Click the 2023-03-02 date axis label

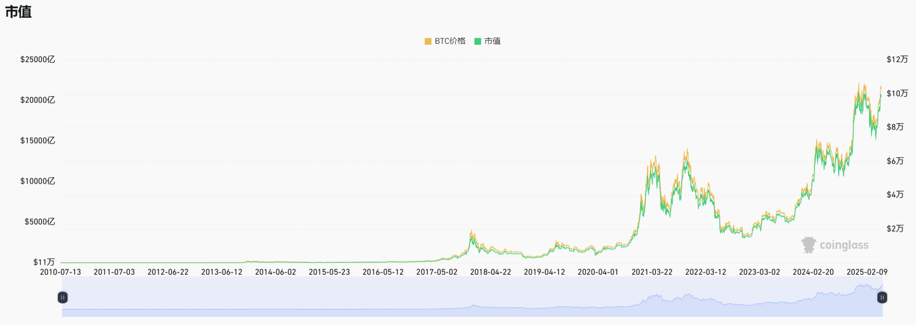point(759,272)
